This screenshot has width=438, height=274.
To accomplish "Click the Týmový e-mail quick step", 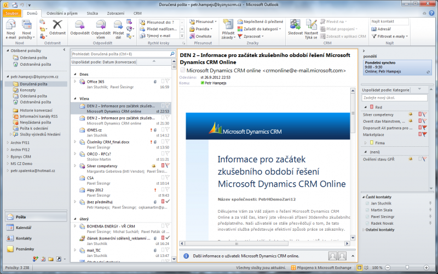I will click(x=159, y=36).
